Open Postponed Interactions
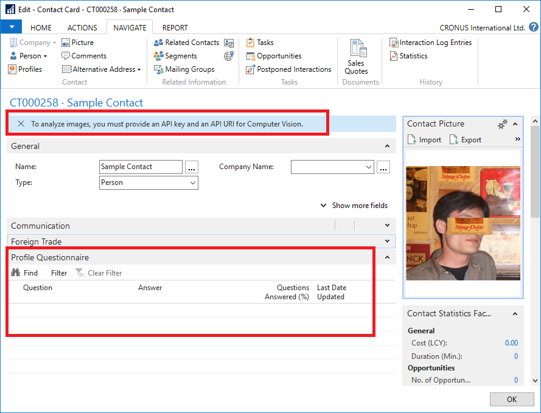 point(288,69)
